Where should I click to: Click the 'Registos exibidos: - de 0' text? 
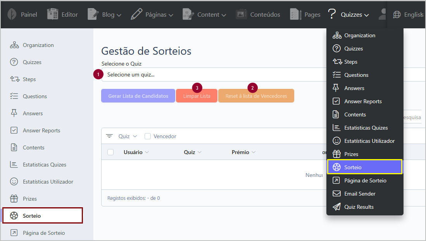[x=133, y=198]
